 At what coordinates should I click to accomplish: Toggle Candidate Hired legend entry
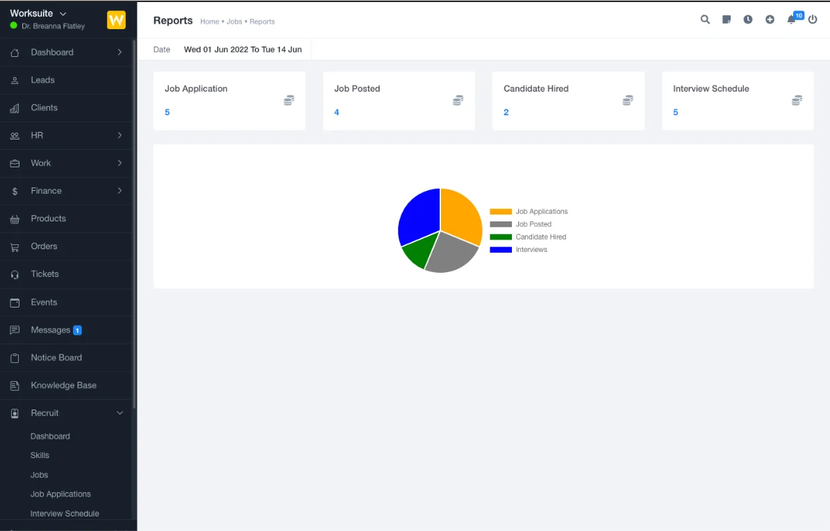pyautogui.click(x=529, y=237)
